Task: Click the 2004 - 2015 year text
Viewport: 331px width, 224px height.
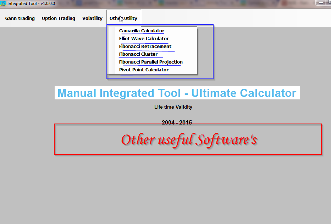Action: 176,122
